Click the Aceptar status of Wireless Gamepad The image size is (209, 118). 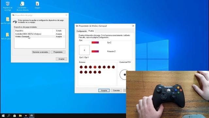[59, 36]
